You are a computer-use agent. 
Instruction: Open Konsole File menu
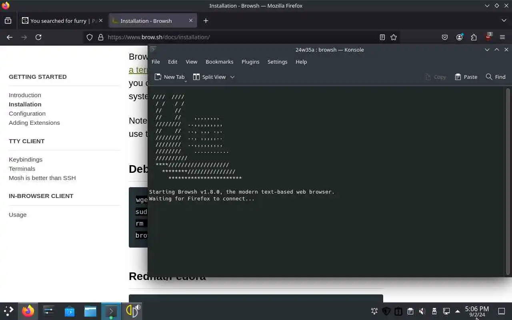(156, 62)
